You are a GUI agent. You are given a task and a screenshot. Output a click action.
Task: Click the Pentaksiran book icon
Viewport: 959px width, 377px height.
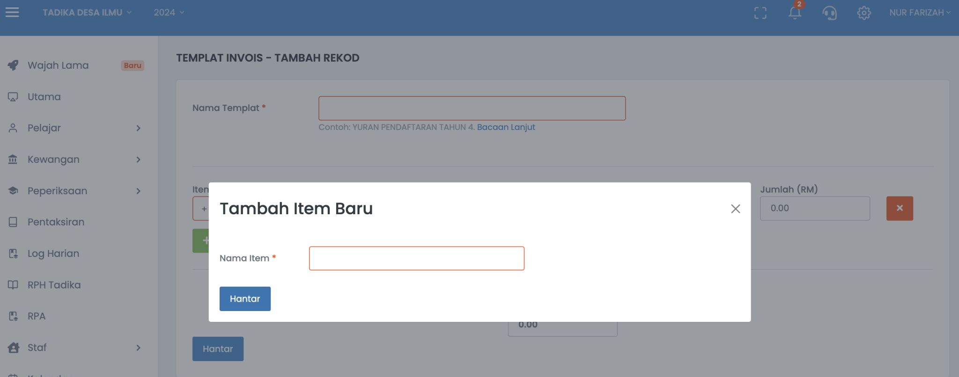click(14, 222)
